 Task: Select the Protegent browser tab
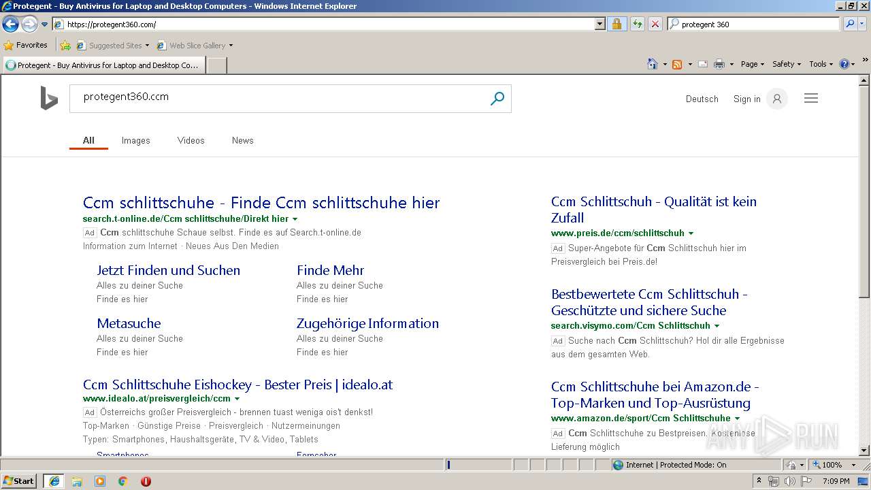click(103, 65)
